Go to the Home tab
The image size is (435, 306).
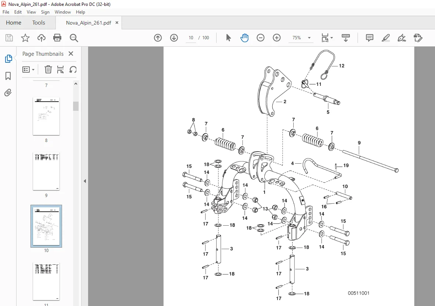[x=14, y=23]
